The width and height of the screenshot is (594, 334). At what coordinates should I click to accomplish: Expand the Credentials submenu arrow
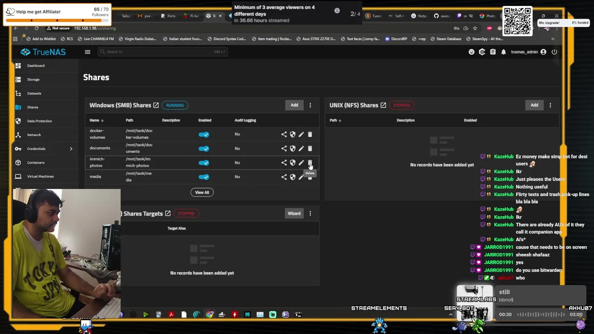(x=71, y=149)
